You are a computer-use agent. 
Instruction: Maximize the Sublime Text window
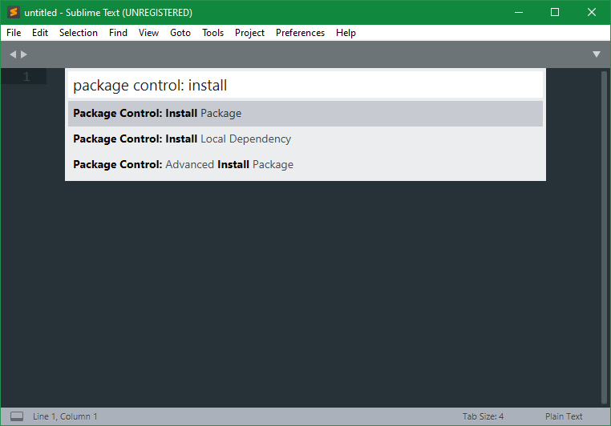555,13
